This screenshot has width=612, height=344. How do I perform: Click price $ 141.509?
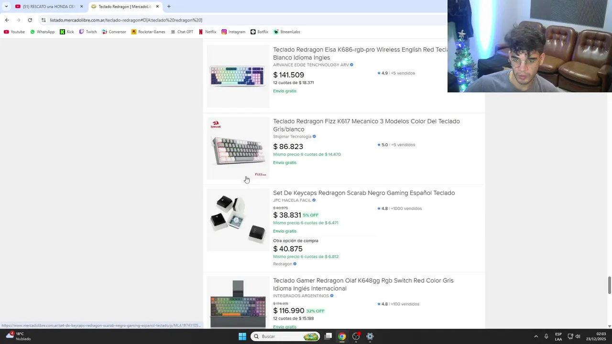[288, 75]
